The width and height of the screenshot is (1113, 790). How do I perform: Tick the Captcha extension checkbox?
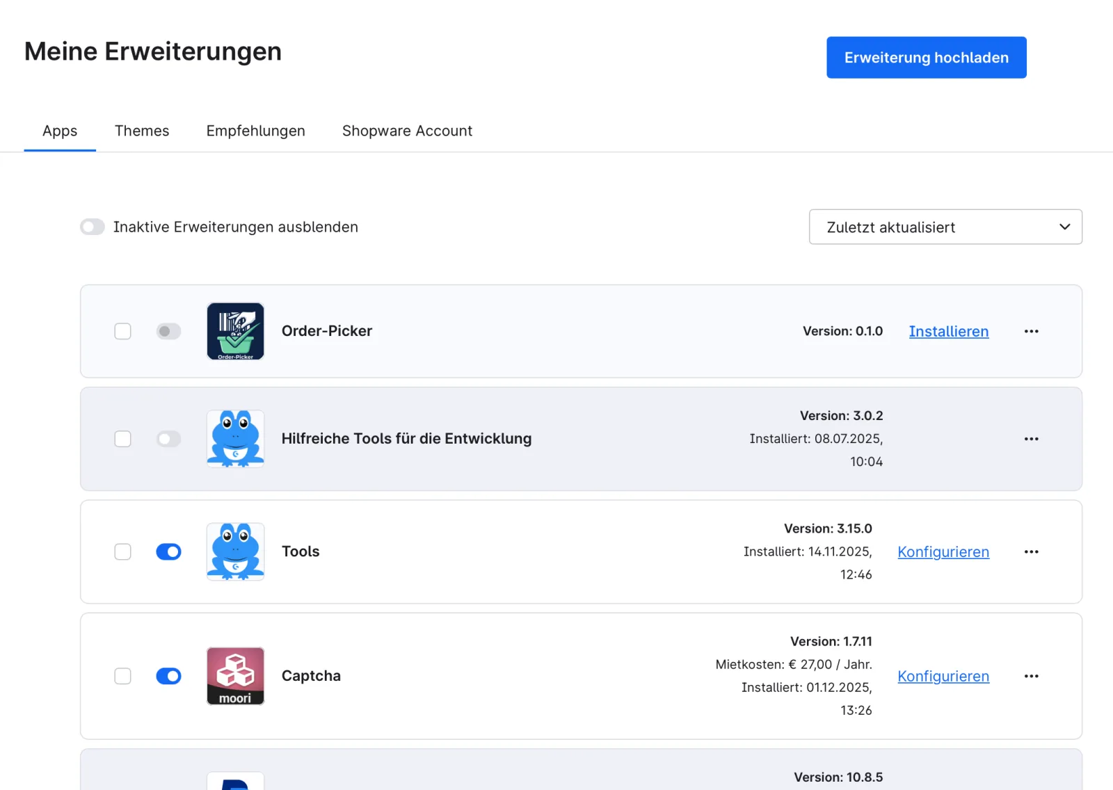[x=122, y=676]
